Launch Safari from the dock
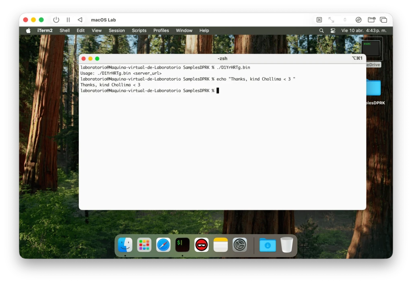 click(163, 245)
